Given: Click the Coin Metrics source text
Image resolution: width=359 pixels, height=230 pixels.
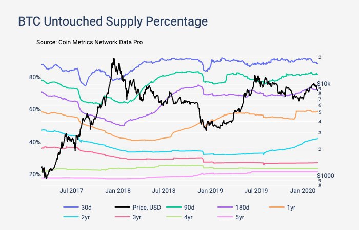Looking at the screenshot, I should pyautogui.click(x=88, y=42).
